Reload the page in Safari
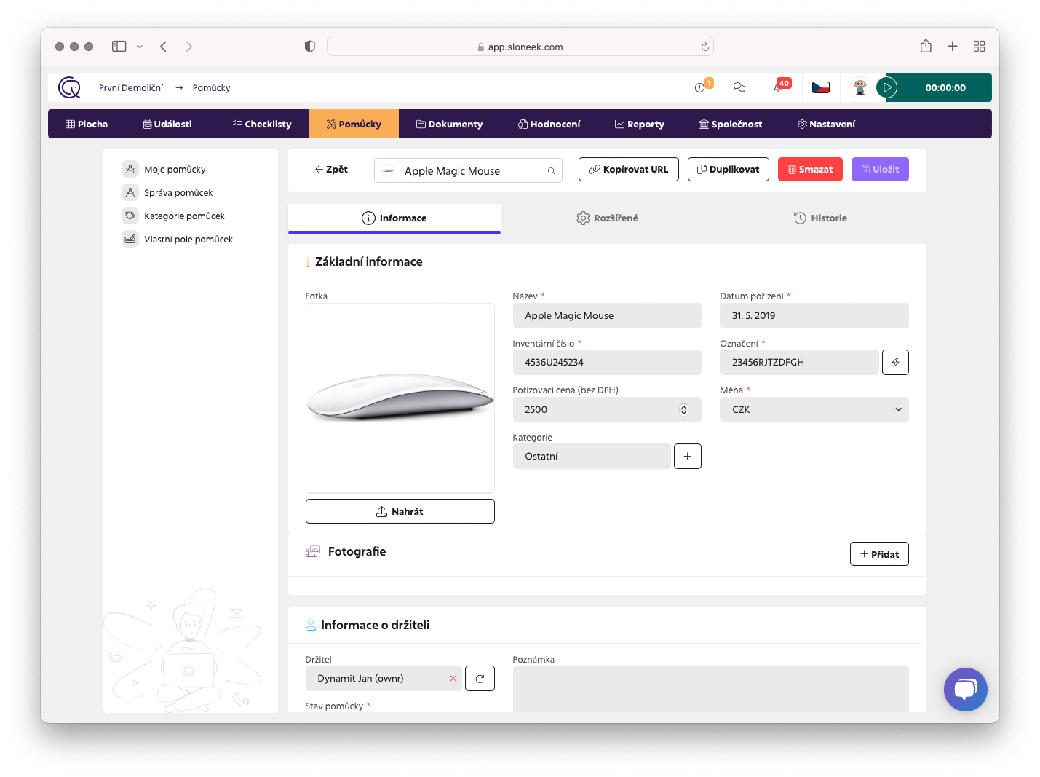 coord(704,47)
